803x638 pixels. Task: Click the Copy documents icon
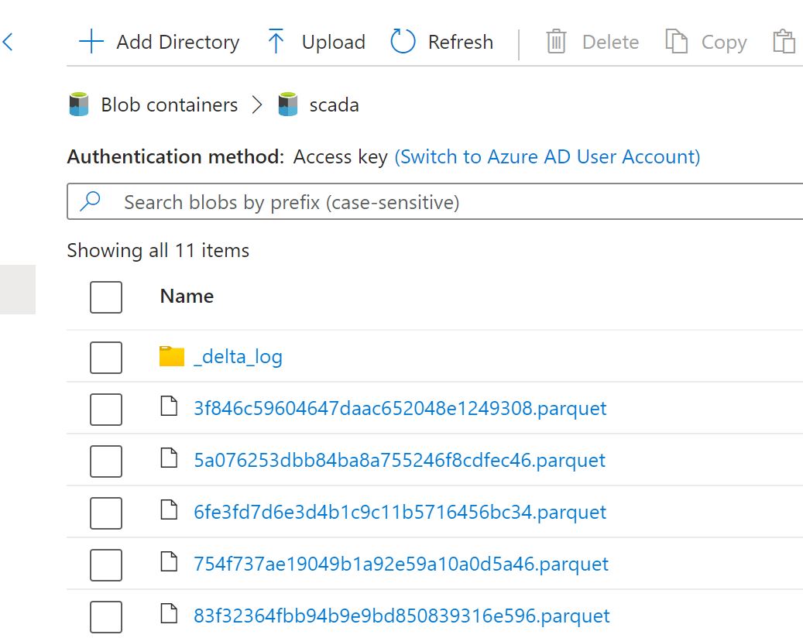pyautogui.click(x=677, y=42)
